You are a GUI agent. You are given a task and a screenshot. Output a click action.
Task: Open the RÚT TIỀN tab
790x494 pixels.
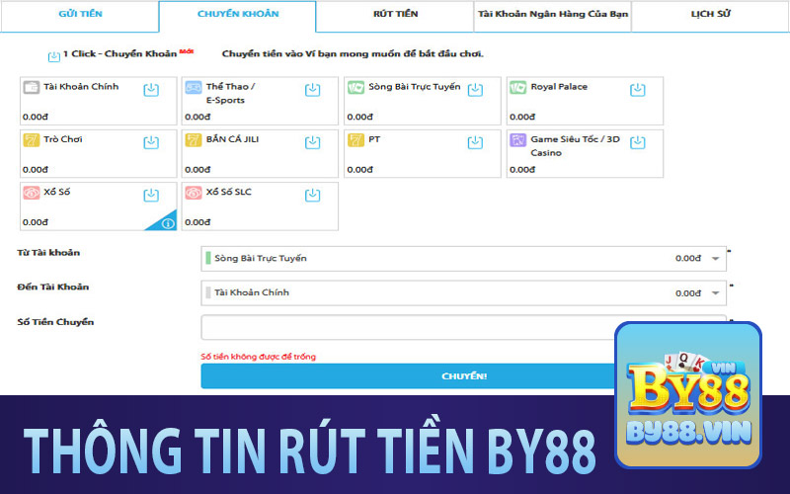[396, 15]
